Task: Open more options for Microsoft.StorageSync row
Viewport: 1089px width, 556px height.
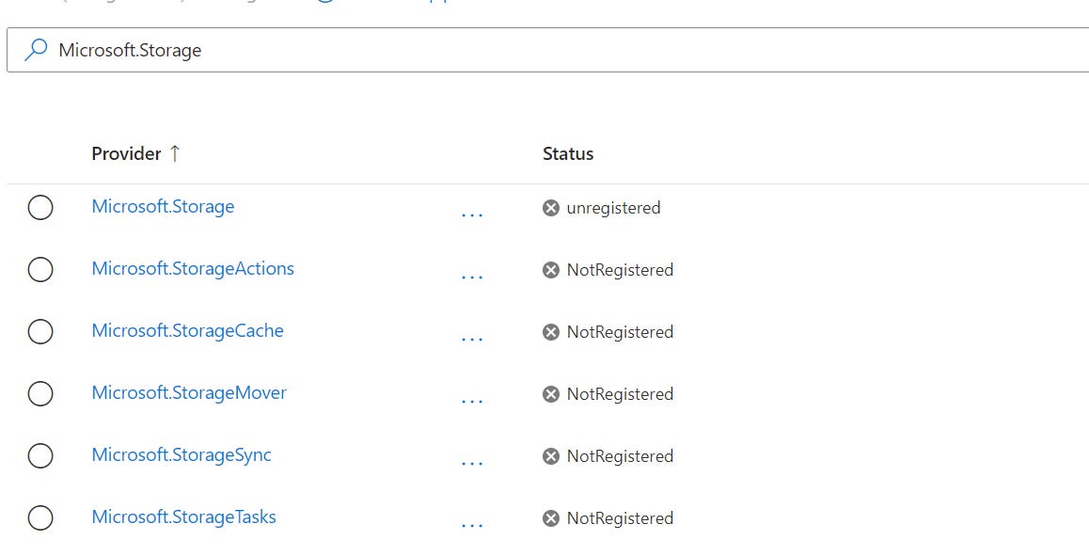Action: [472, 464]
